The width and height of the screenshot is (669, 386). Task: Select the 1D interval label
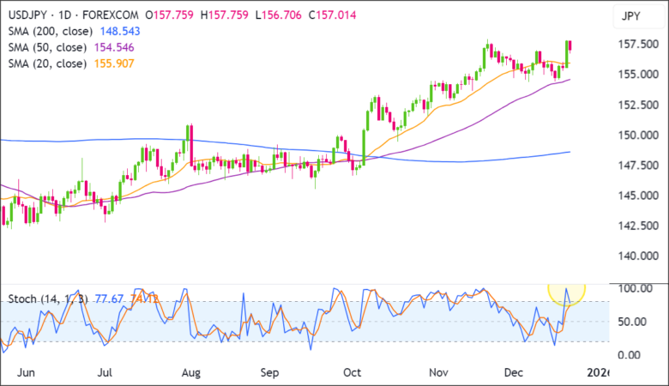pos(65,15)
